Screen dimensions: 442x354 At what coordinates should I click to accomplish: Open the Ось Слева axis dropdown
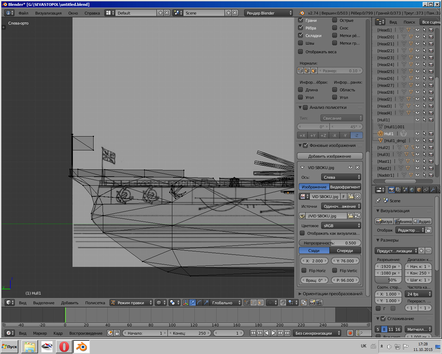(x=341, y=177)
